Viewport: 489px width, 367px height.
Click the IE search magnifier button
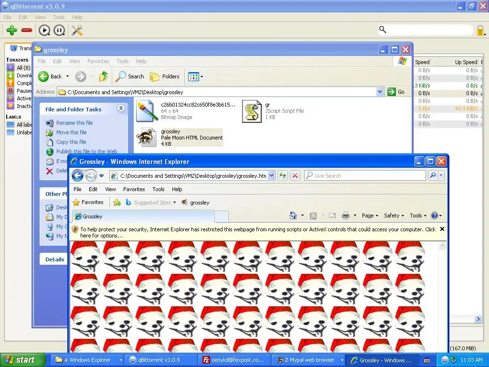[x=433, y=175]
